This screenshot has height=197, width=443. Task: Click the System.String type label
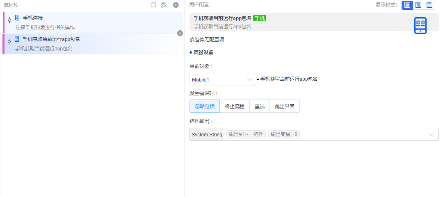click(x=207, y=134)
